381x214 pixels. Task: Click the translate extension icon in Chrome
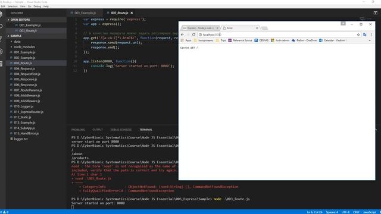[365, 34]
